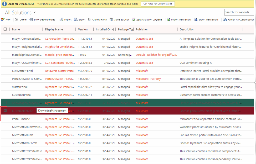
Task: Open Microsoft publisher link in CustomerService row
Action: (142, 111)
